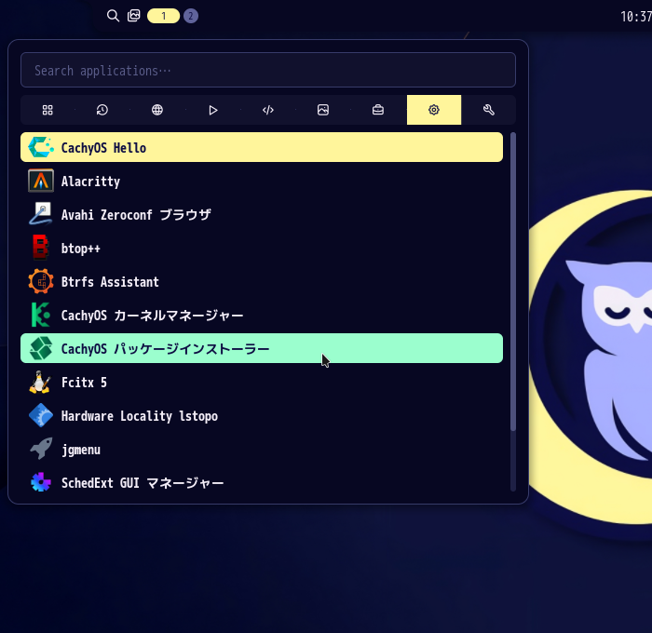Image resolution: width=652 pixels, height=633 pixels.
Task: Open Fcitx 5 entry
Action: tap(262, 382)
